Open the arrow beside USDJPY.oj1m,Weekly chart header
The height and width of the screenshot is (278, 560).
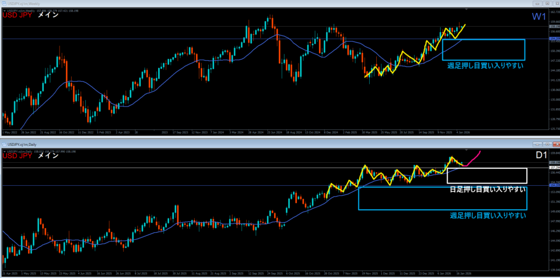(x=4, y=11)
